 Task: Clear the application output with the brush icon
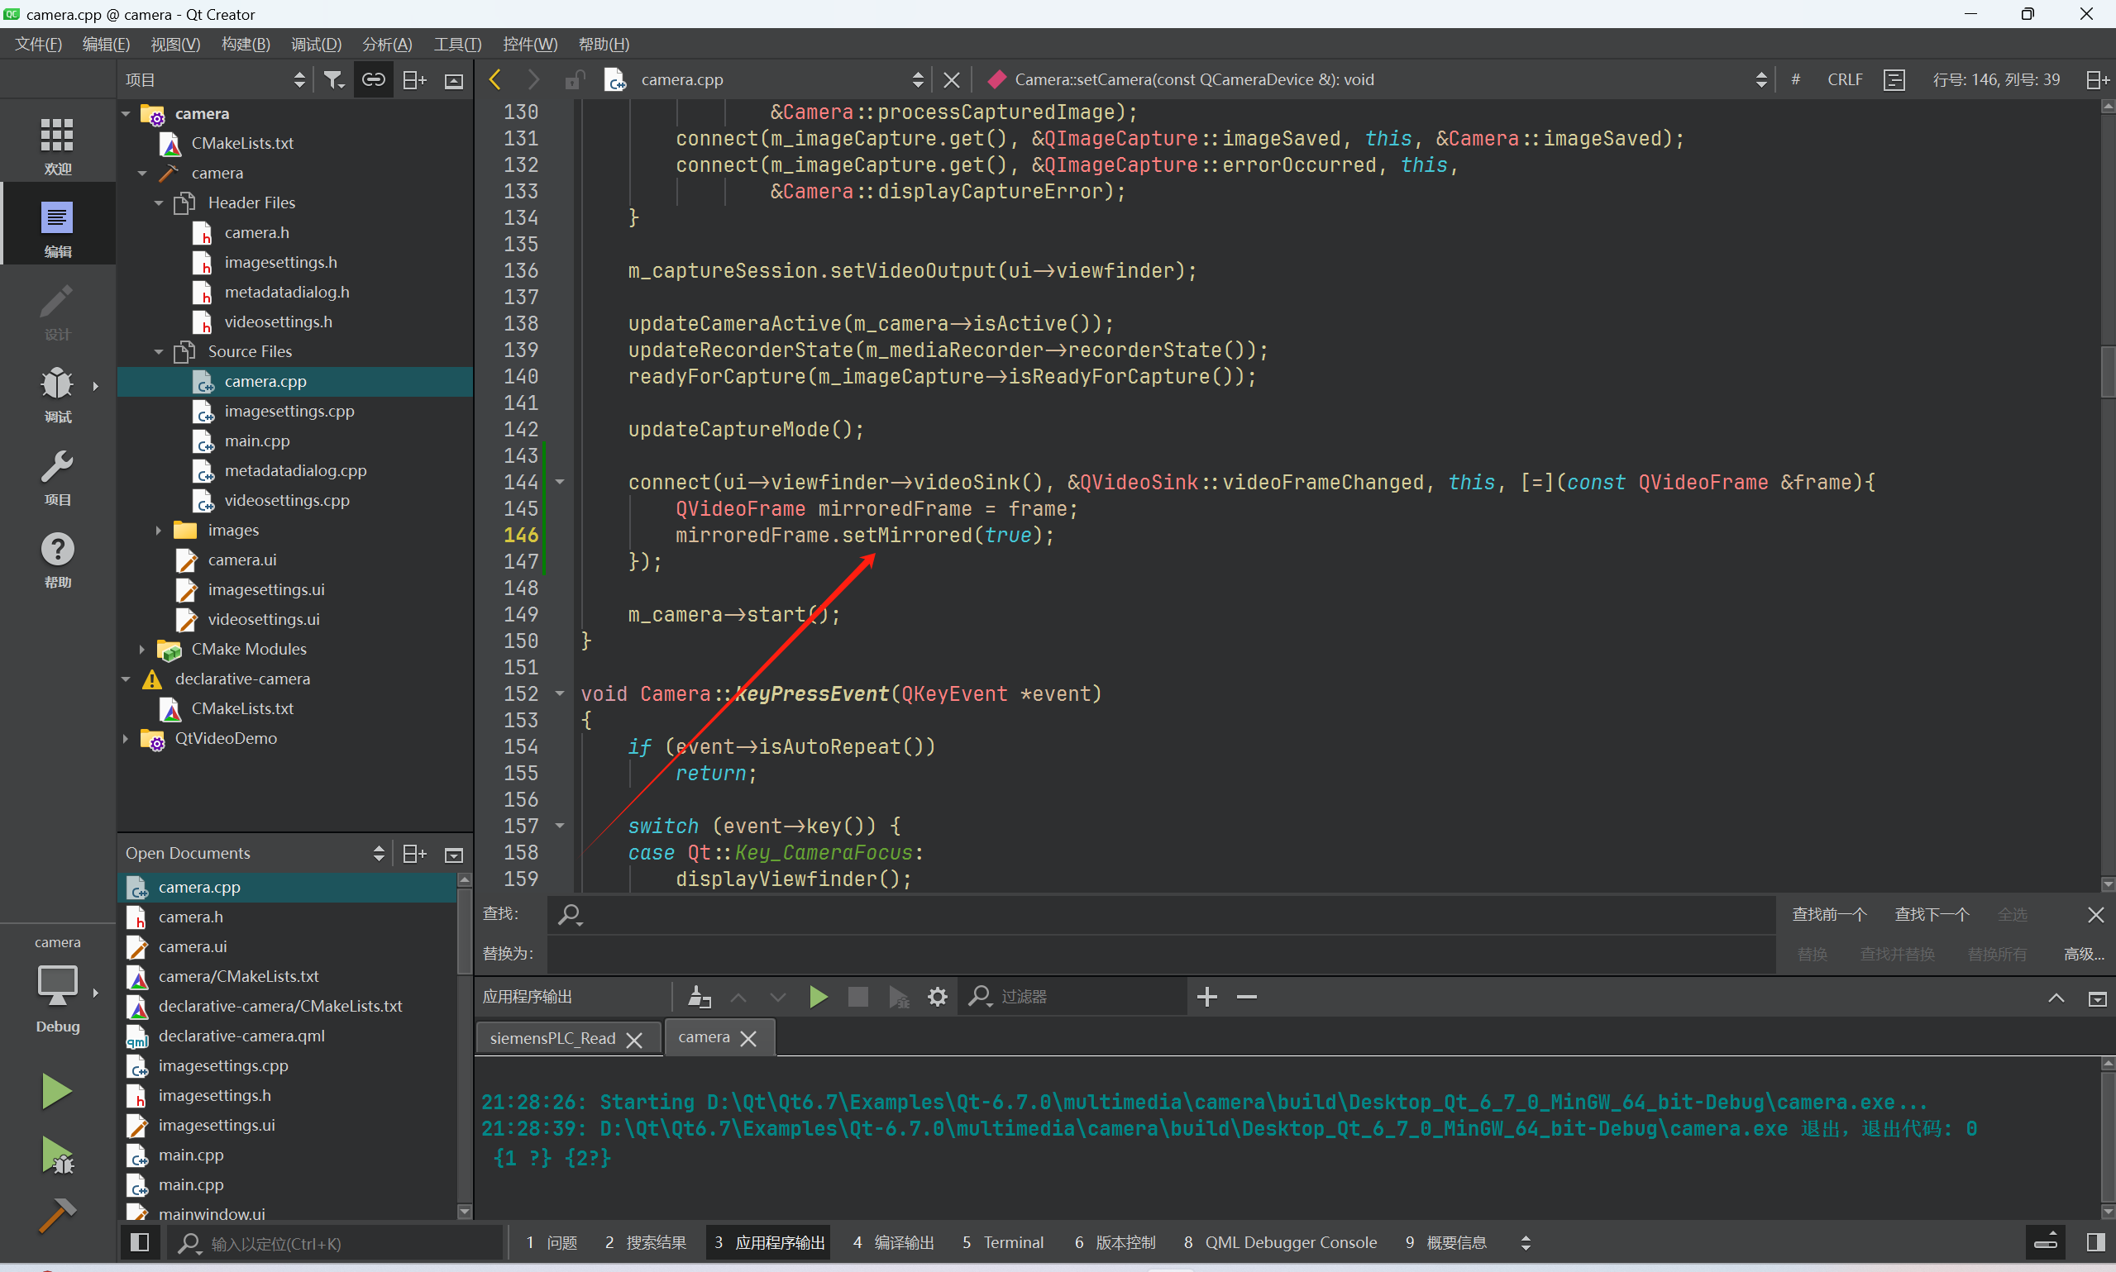(x=698, y=996)
